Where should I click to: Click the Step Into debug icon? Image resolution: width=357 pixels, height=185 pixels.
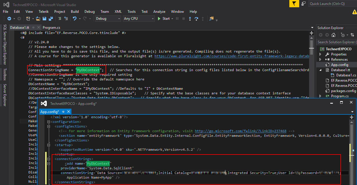tap(190, 19)
